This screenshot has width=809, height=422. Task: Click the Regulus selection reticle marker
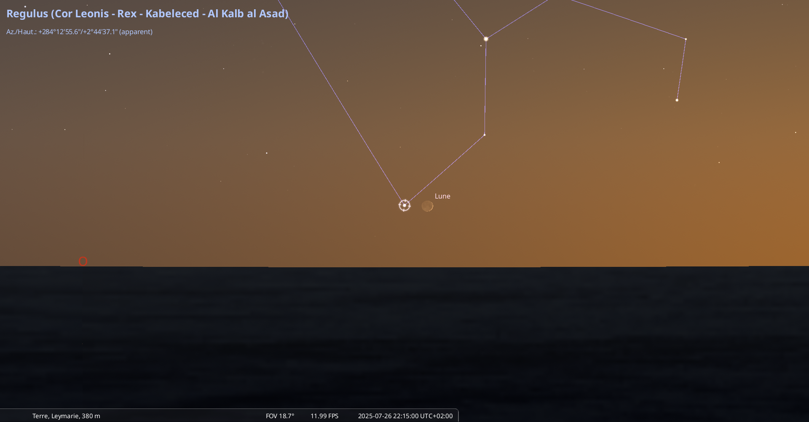(404, 205)
